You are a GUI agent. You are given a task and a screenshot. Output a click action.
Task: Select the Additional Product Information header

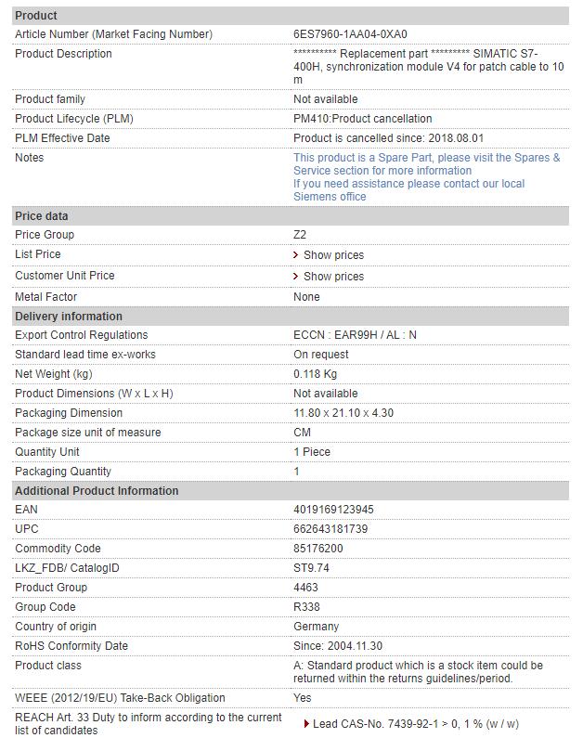click(x=97, y=491)
